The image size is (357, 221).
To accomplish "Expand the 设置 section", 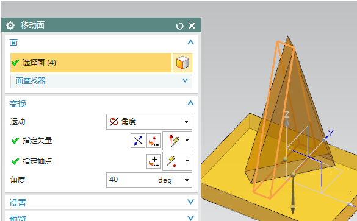I will pos(190,202).
